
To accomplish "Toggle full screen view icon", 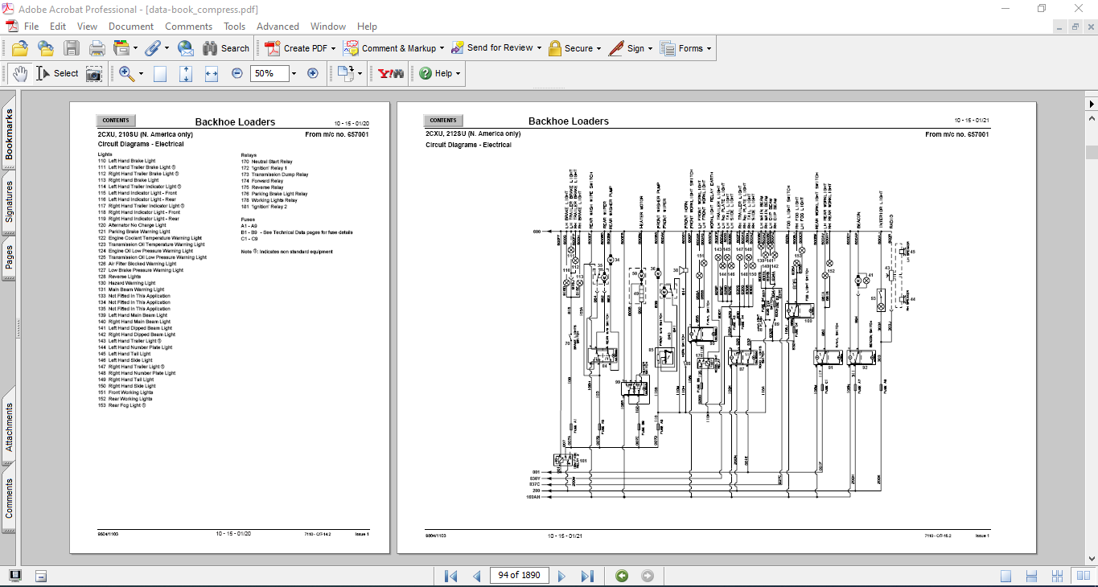I will pos(15,576).
